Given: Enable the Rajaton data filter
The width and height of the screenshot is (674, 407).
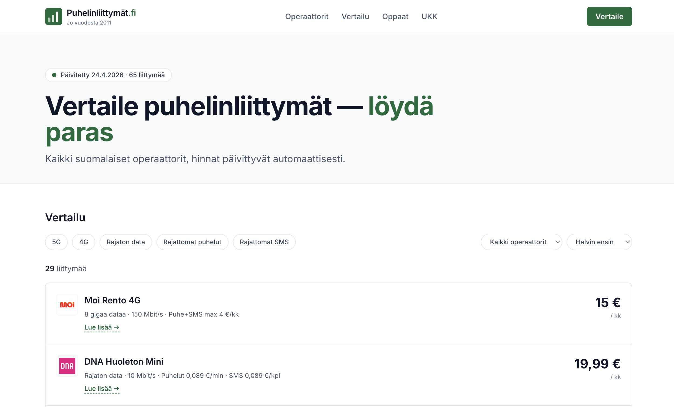Looking at the screenshot, I should tap(126, 242).
